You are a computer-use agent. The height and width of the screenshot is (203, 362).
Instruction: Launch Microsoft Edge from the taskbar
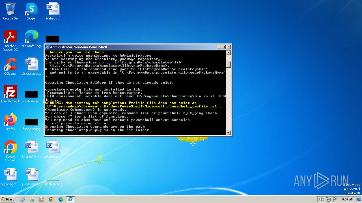(61, 199)
